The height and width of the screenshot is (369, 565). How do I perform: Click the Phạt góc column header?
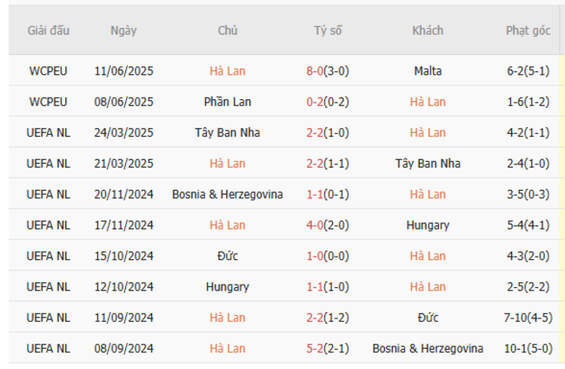[x=528, y=30]
